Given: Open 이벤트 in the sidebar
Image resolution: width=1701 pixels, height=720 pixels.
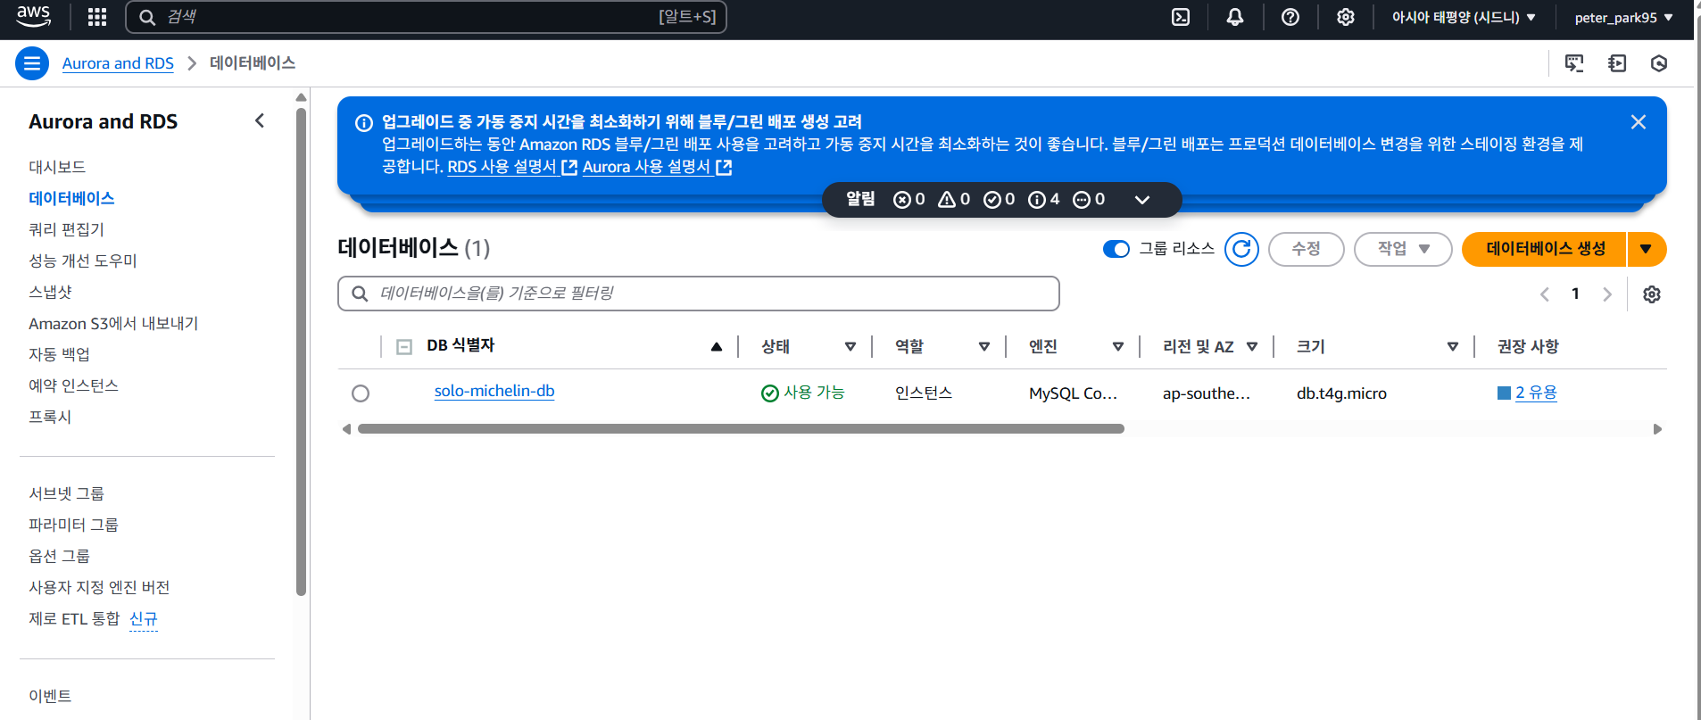Looking at the screenshot, I should tap(50, 696).
